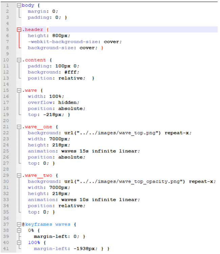Viewport: 220px width, 254px height.
Task: Click the 'body' selector text
Action: 28,5
